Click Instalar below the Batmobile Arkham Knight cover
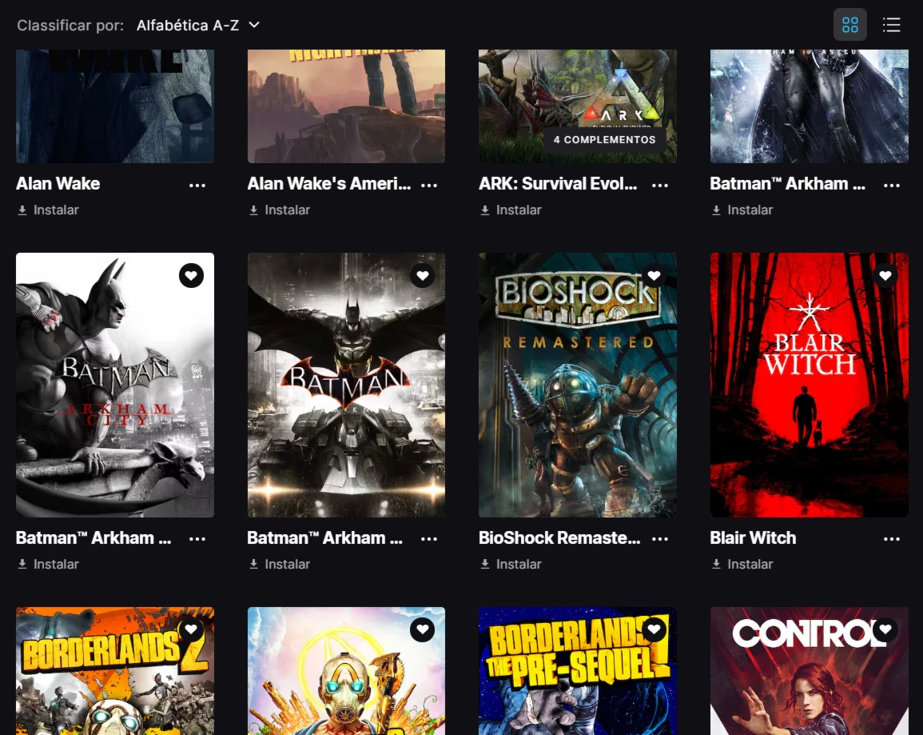The width and height of the screenshot is (923, 735). pyautogui.click(x=279, y=564)
